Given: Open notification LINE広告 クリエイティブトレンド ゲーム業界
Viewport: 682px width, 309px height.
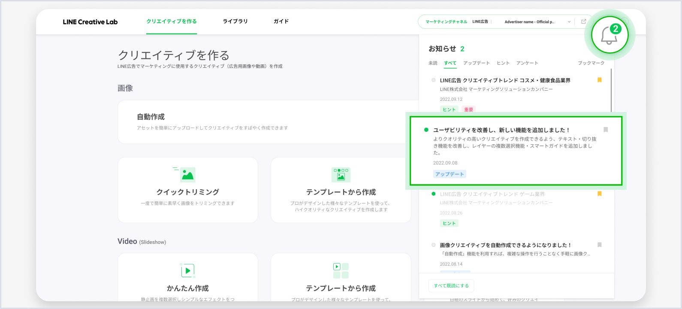Looking at the screenshot, I should point(492,194).
